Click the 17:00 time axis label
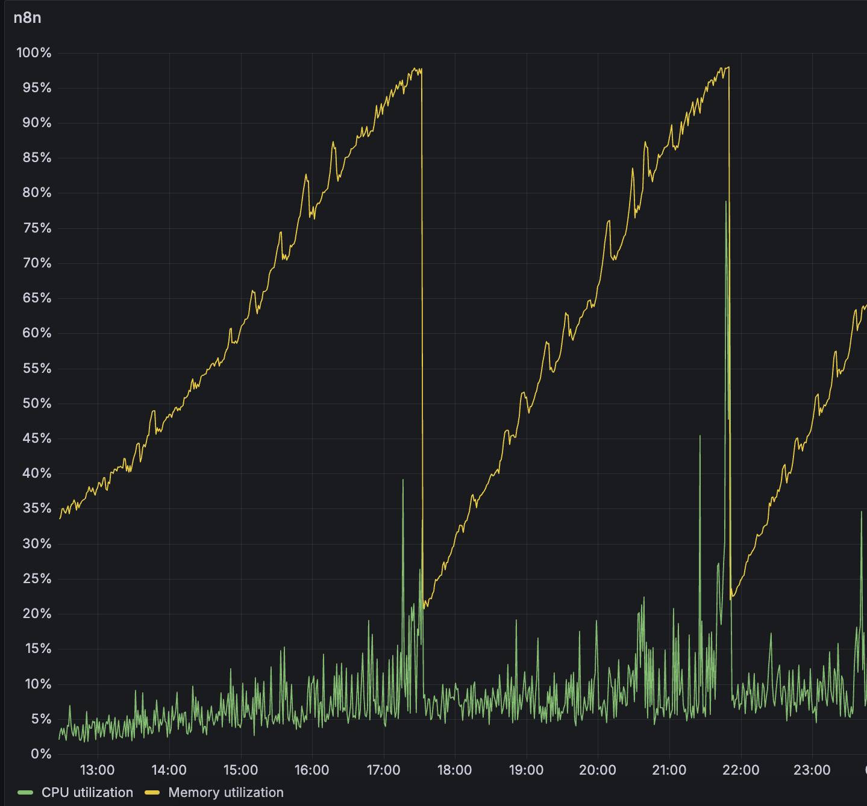867x806 pixels. [383, 770]
